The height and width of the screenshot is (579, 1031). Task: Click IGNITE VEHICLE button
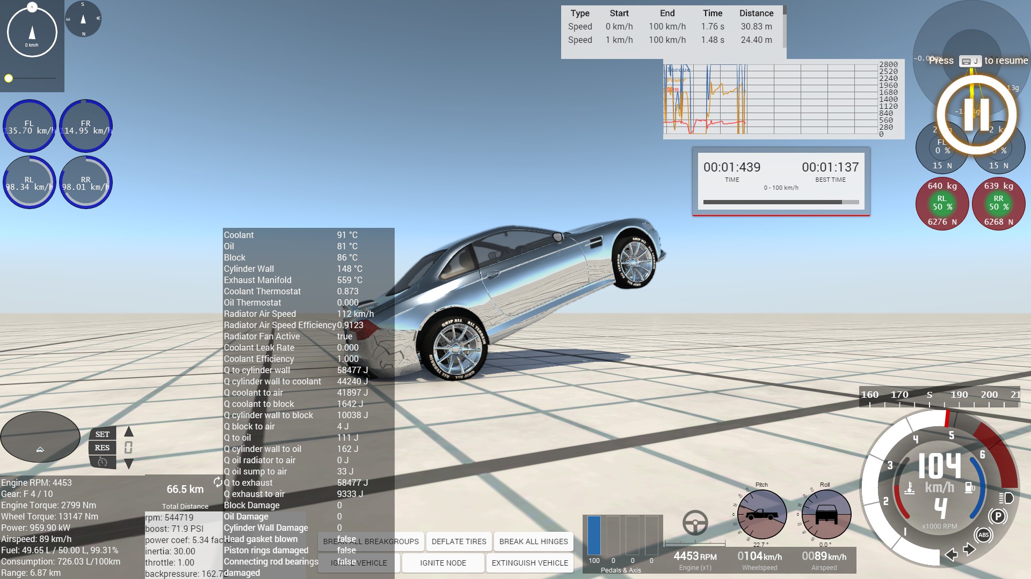pyautogui.click(x=359, y=563)
